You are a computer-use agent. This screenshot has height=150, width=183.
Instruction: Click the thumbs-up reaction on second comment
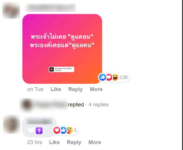point(64,130)
